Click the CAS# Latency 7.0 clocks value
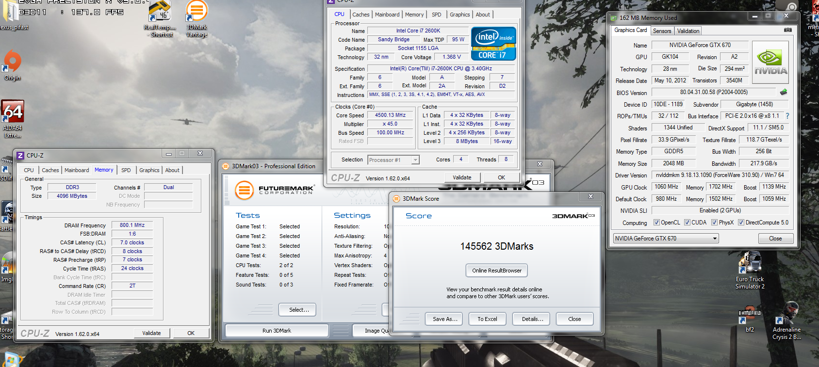Screen dimensions: 819x367 click(132, 242)
